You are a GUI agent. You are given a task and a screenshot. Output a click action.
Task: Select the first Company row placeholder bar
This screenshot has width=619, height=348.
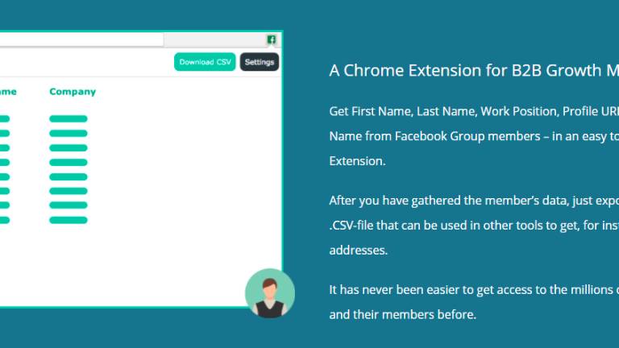[x=69, y=119]
